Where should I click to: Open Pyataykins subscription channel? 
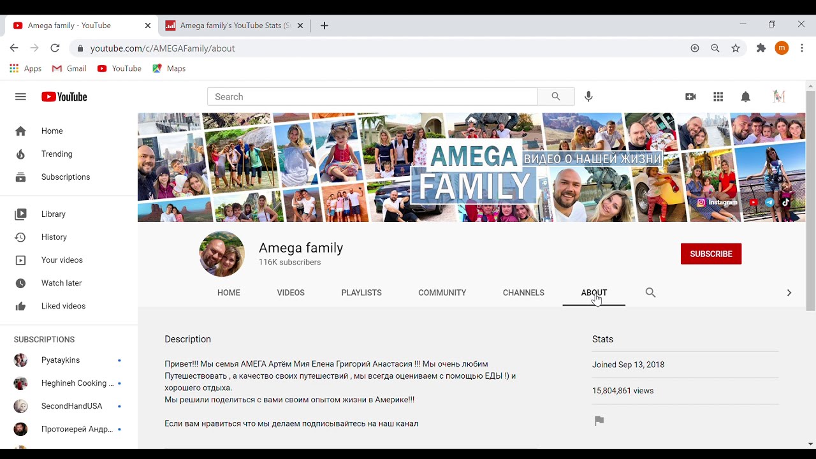click(x=69, y=360)
